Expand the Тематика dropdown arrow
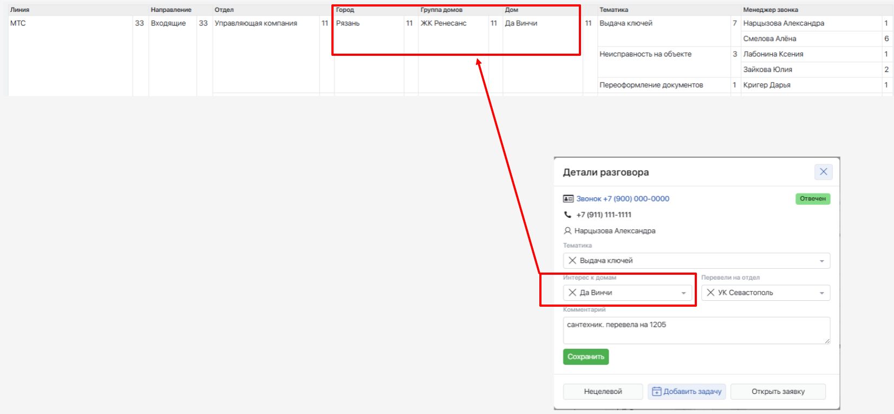894x414 pixels. 821,261
